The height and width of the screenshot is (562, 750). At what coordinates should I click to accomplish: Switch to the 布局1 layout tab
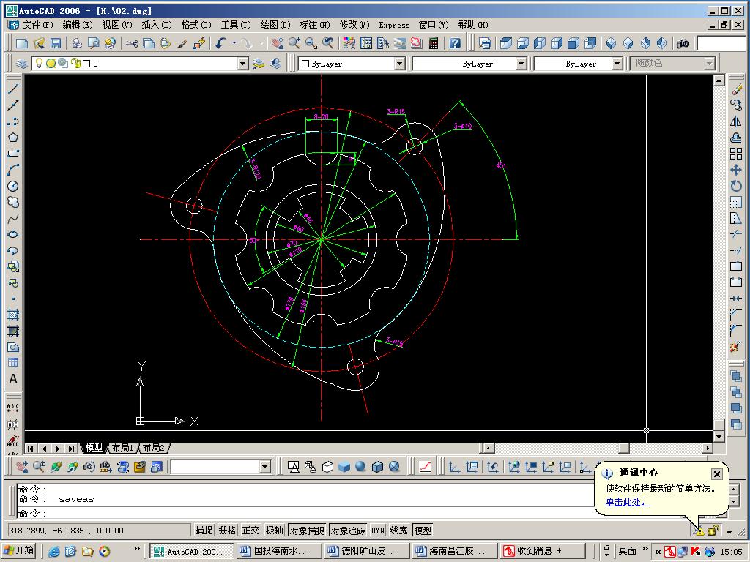pos(122,448)
